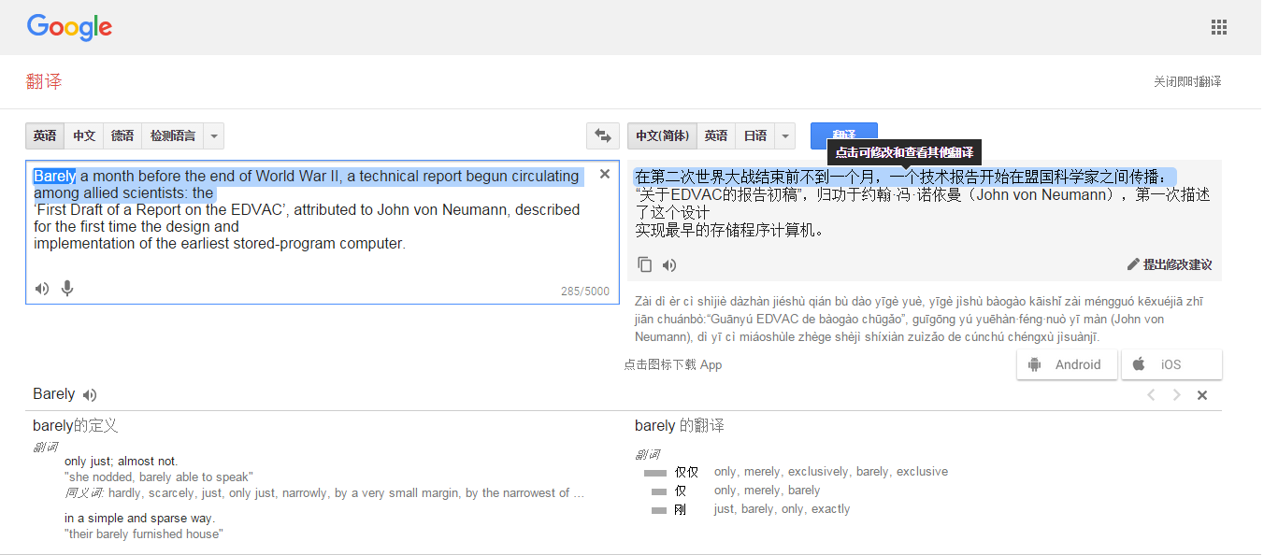Select 日语 as the target language
Viewport: 1264px width, 555px height.
click(754, 136)
